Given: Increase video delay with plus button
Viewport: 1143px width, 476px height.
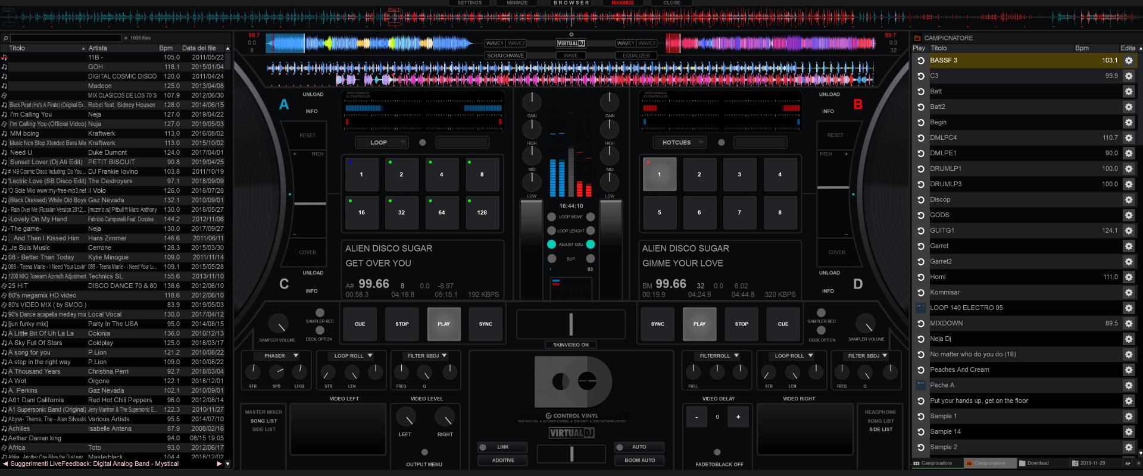Looking at the screenshot, I should click(738, 417).
